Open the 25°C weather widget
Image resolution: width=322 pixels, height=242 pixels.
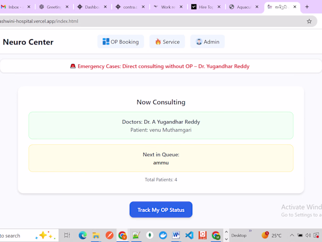[271, 235]
